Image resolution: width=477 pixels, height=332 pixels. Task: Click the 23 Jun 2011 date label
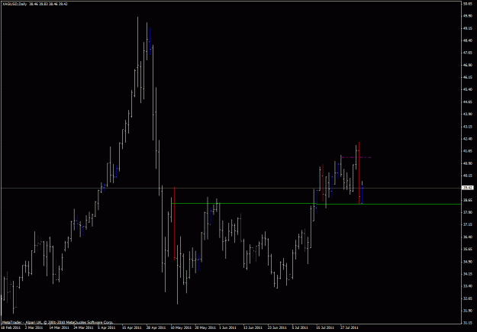pyautogui.click(x=278, y=328)
